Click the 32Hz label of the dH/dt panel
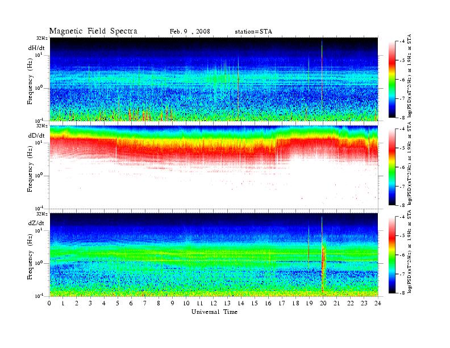Image resolution: width=450 pixels, height=348 pixels. tap(41, 39)
